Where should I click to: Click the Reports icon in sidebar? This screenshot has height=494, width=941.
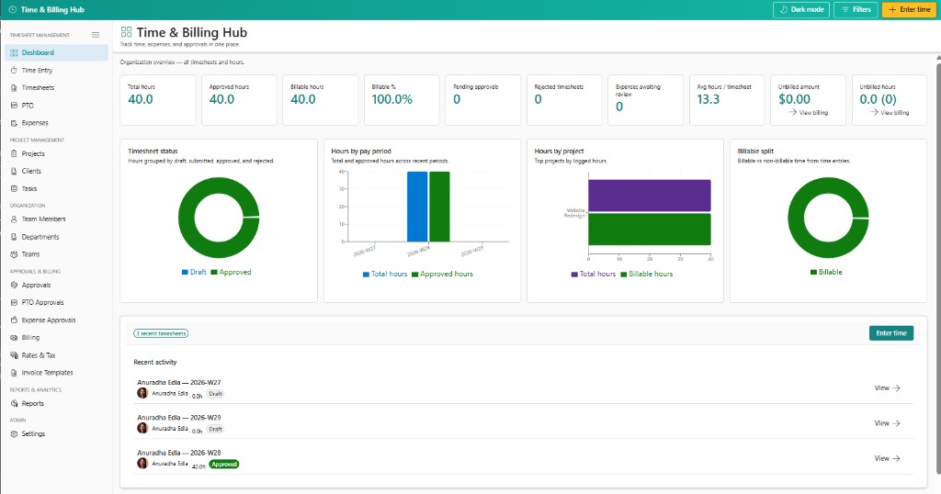(x=14, y=403)
